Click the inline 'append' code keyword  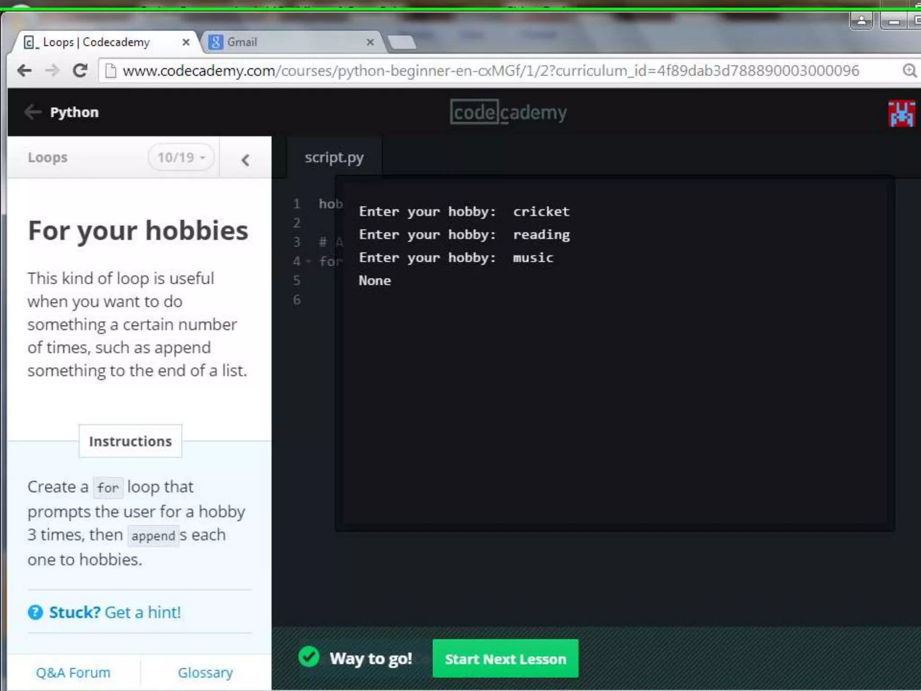coord(153,536)
